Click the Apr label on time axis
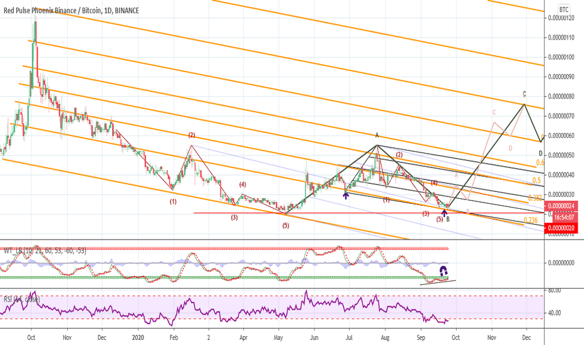Screen dimensions: 584x345 click(243, 337)
